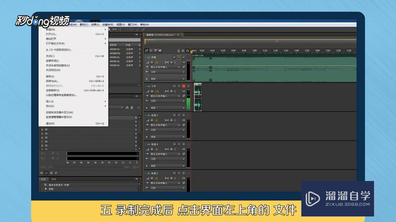Screen dimensions: 396x222
Task: Toggle input monitoring on 干声 track
Action: [188, 86]
